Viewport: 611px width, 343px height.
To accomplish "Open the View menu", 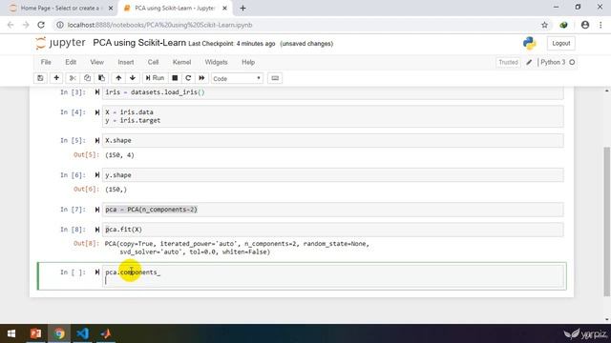I will tap(97, 62).
